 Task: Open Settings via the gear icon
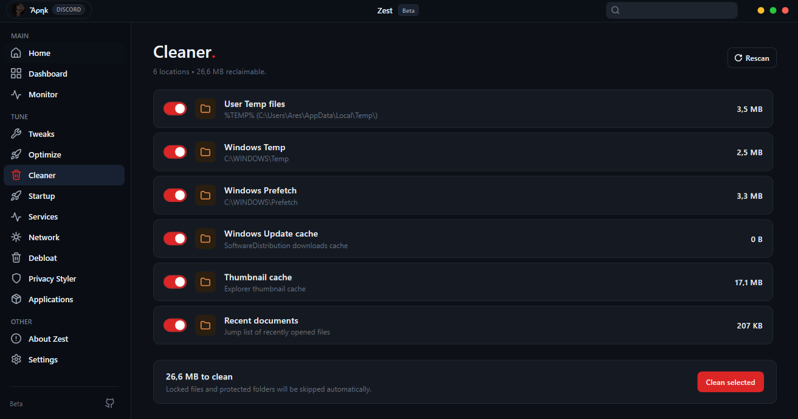(x=16, y=359)
